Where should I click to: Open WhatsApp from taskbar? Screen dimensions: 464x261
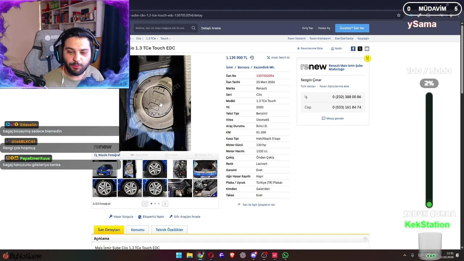(285, 255)
